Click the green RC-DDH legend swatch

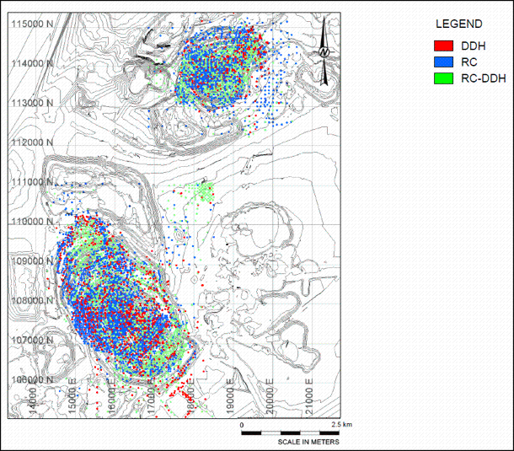pyautogui.click(x=443, y=78)
